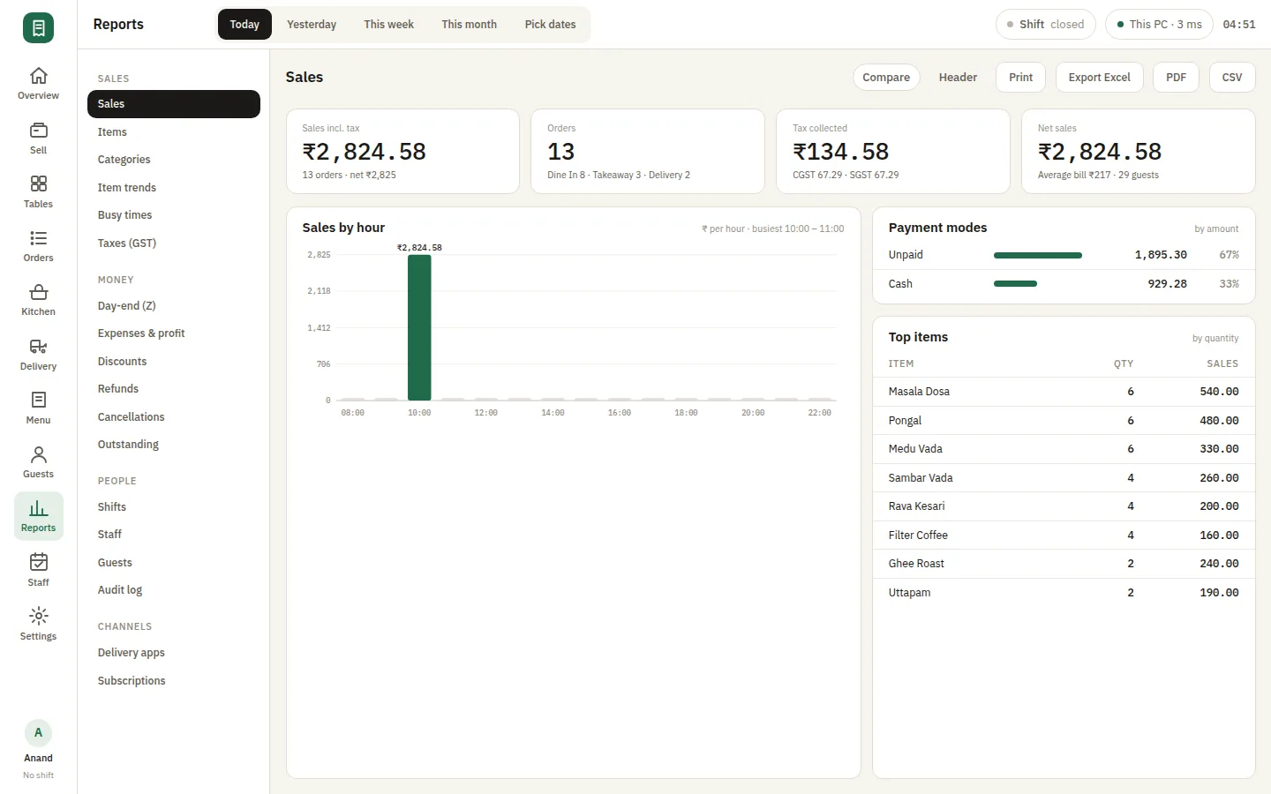Open the Items report

[174, 132]
